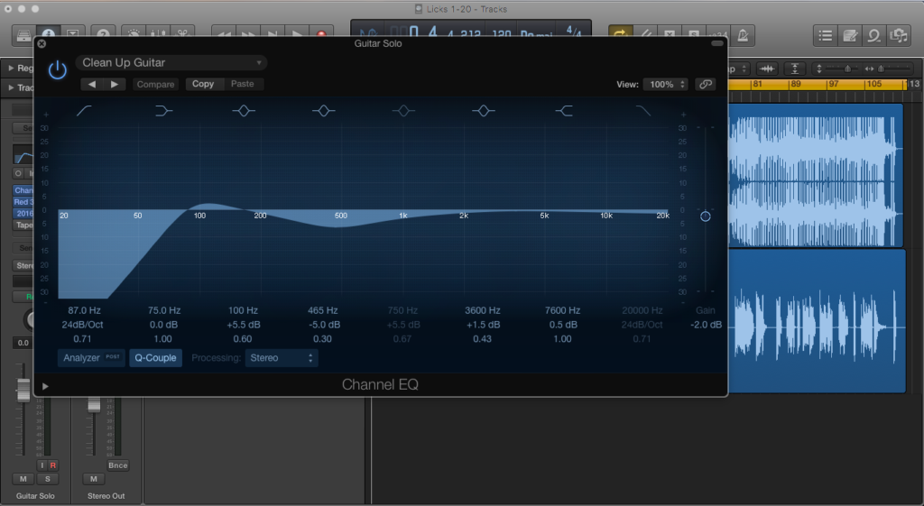Toggle the high shelf band icon

(x=564, y=110)
